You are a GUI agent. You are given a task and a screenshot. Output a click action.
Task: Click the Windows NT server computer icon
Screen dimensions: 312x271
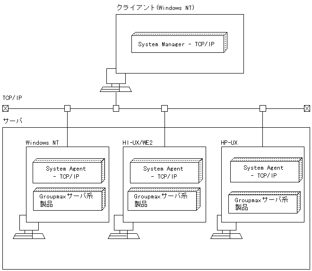tap(29, 227)
